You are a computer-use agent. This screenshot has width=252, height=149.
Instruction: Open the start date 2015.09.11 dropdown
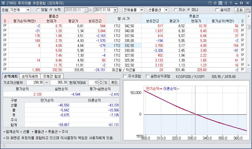pos(86,10)
